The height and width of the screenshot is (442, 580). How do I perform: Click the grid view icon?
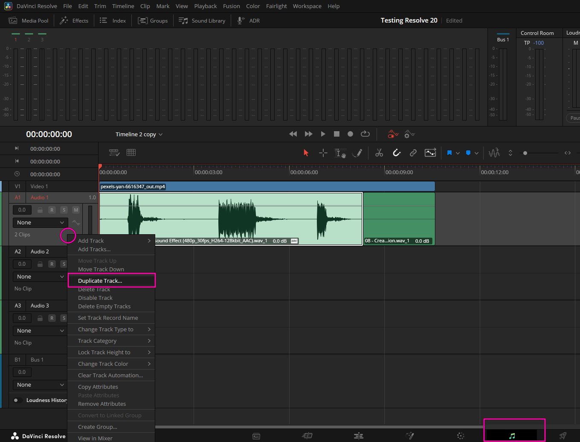point(131,152)
